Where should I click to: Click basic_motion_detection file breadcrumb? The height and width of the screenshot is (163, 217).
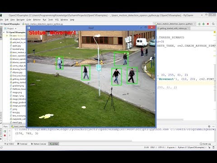point(42,24)
